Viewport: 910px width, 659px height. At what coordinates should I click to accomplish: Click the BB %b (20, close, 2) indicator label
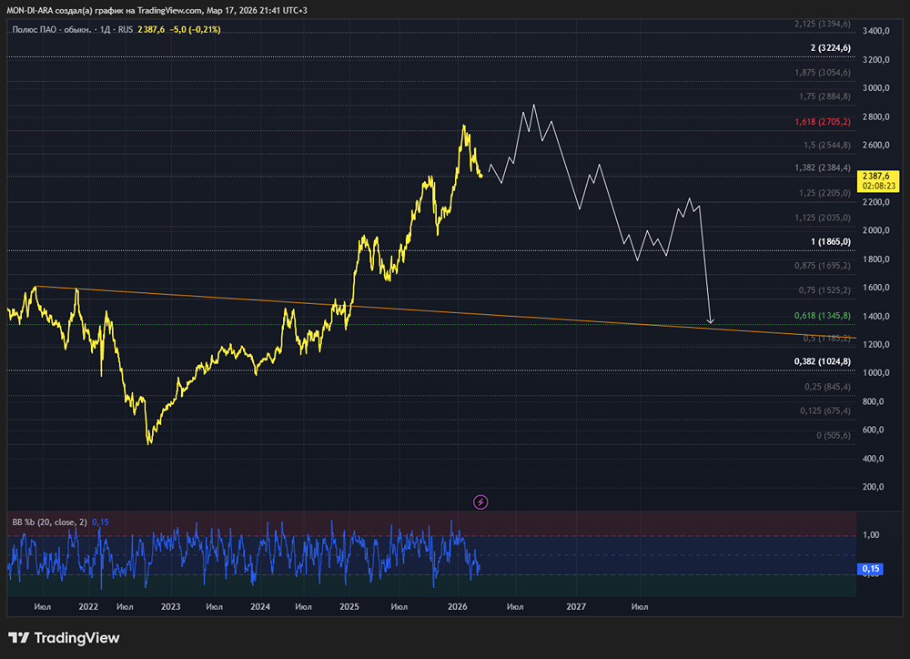(49, 522)
